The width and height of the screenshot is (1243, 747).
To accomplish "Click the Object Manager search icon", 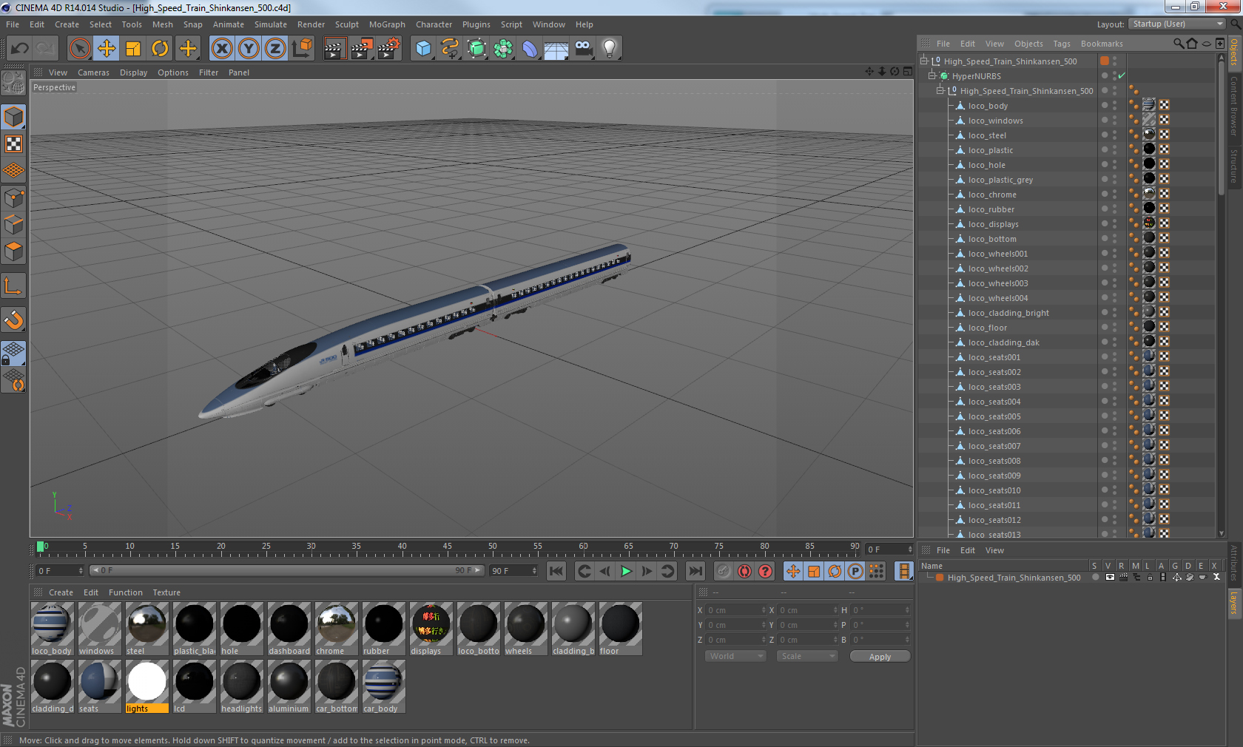I will point(1178,44).
